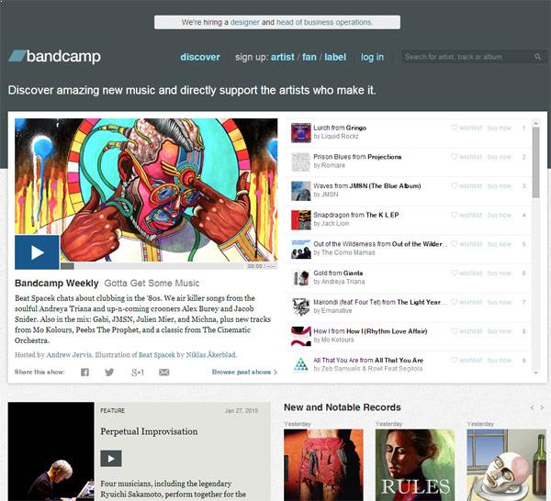The height and width of the screenshot is (501, 551).
Task: Play the Perpetual Improvisation feature
Action: 111,458
